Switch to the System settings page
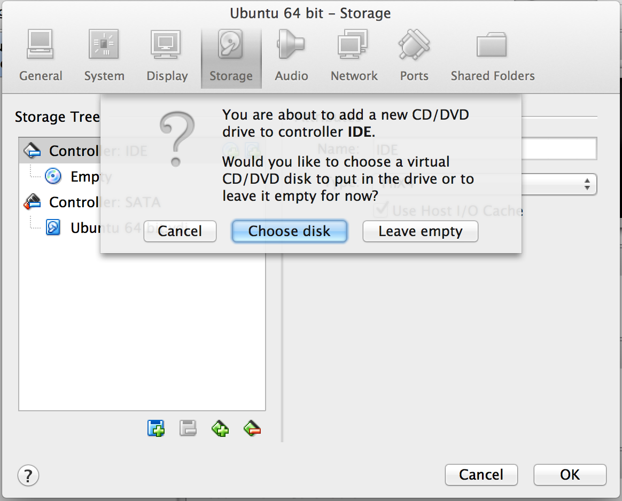 coord(104,53)
